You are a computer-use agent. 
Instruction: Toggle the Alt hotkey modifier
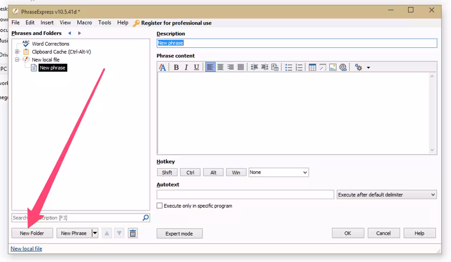(213, 172)
